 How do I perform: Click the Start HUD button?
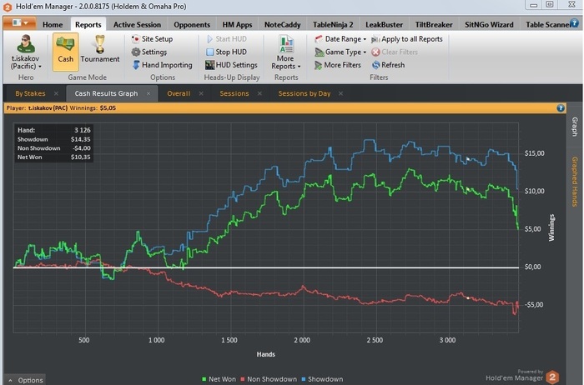pyautogui.click(x=226, y=38)
